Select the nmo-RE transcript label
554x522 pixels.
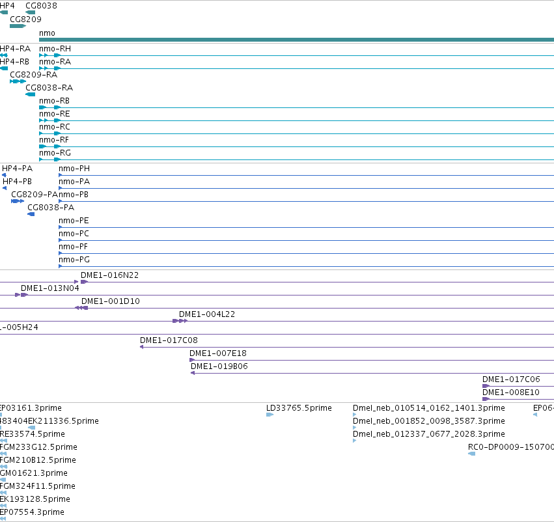[x=55, y=114]
